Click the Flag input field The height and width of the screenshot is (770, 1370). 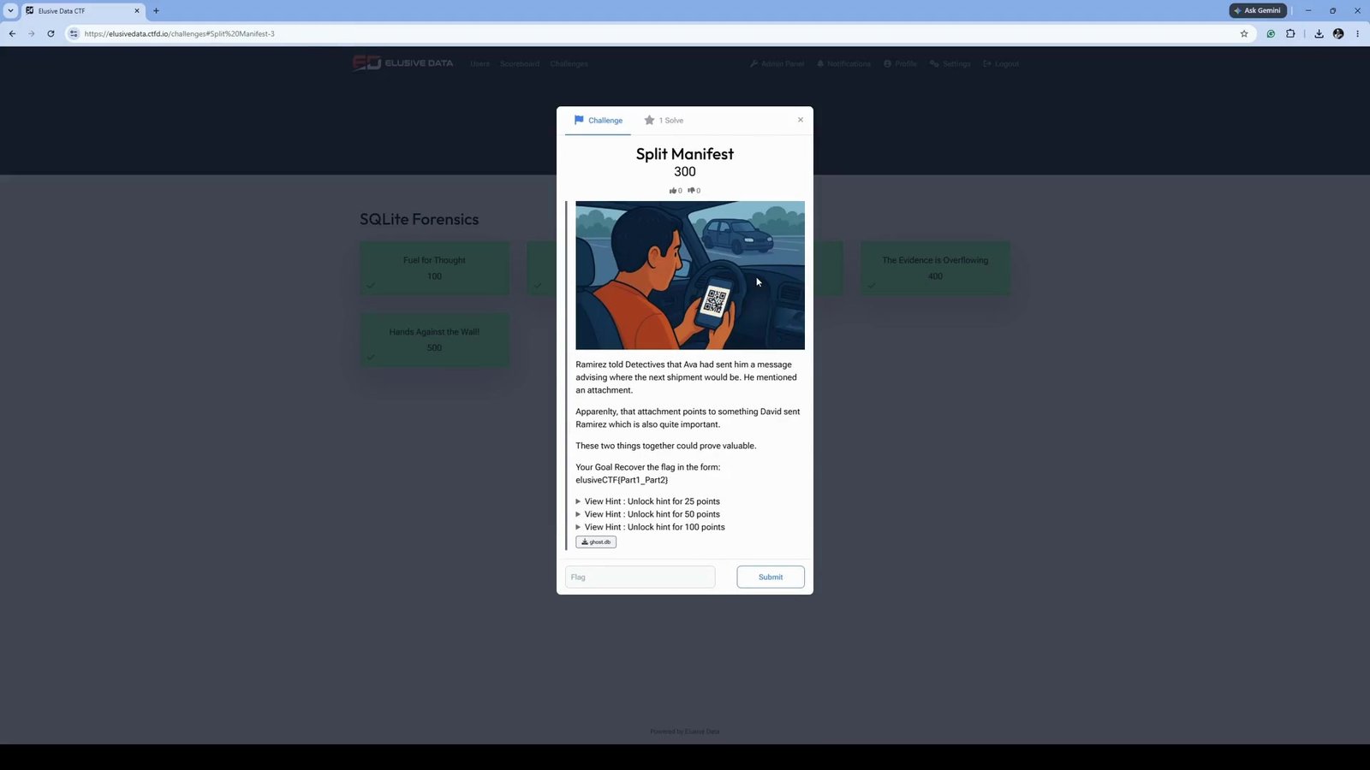(640, 577)
